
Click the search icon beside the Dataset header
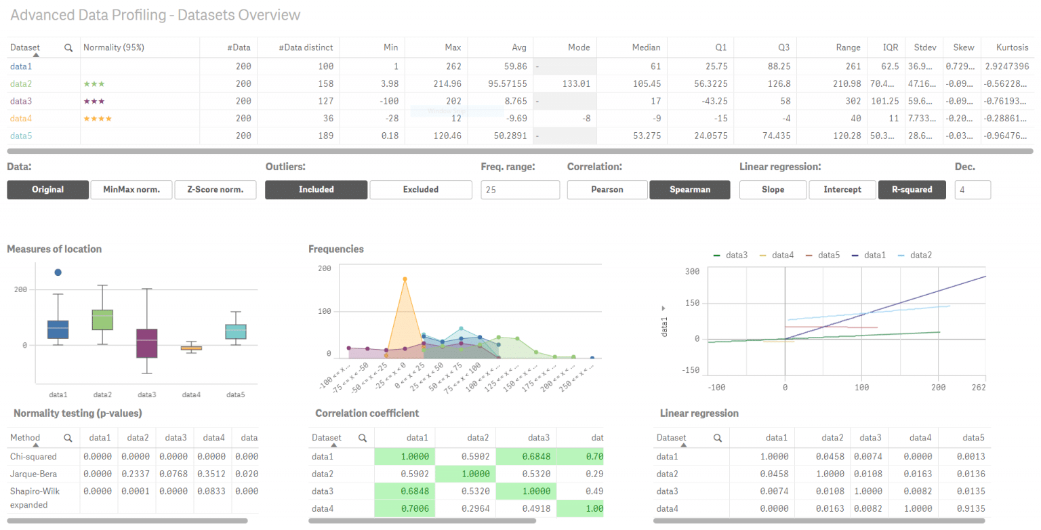68,47
